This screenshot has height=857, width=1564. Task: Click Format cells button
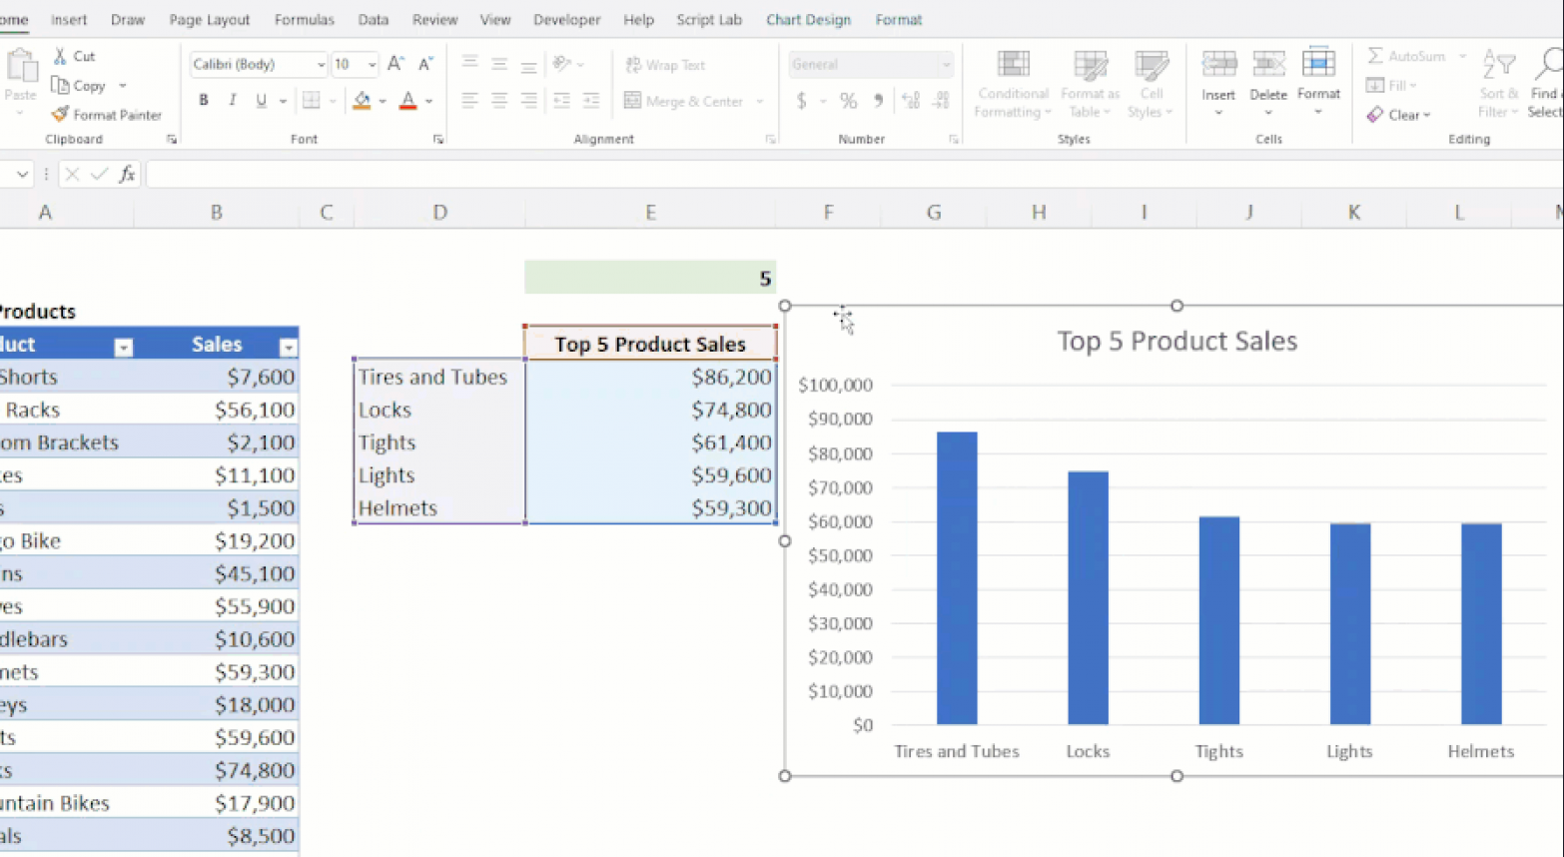1318,82
